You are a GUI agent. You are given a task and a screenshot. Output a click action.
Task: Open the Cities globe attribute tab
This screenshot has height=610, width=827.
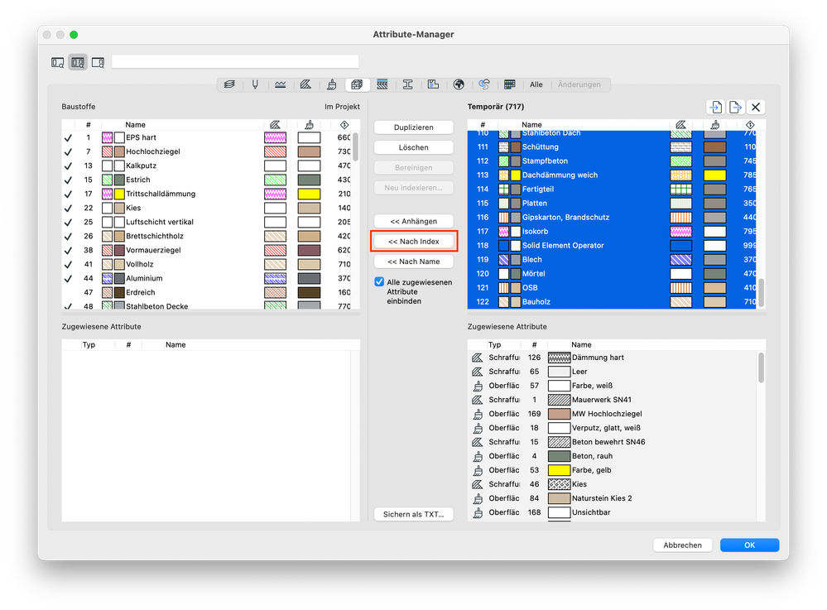[x=459, y=84]
